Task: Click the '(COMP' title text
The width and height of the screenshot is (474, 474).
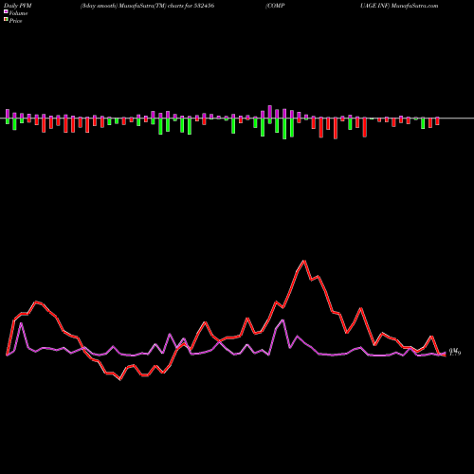Action: coord(275,6)
